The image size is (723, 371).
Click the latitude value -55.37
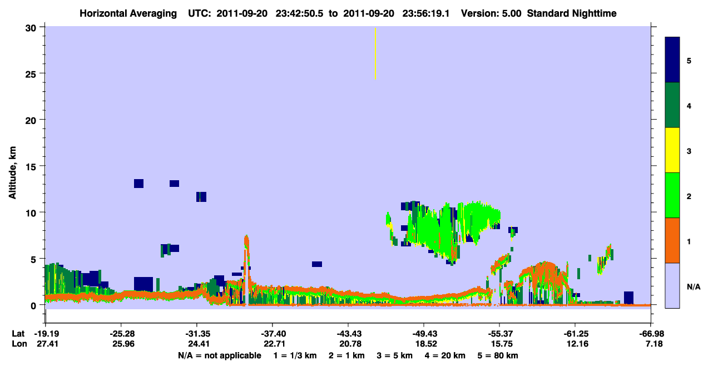point(499,334)
